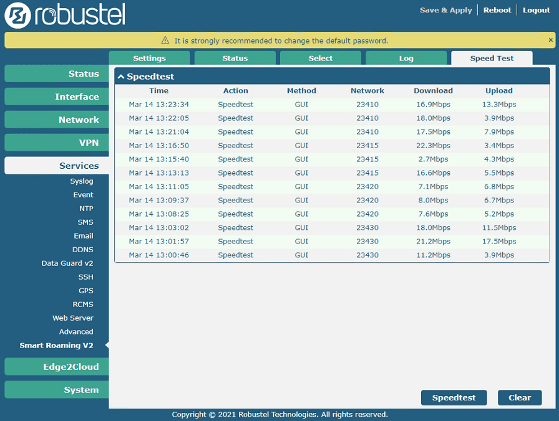The image size is (559, 421).
Task: Click the warning triangle icon in banner
Action: (x=165, y=40)
